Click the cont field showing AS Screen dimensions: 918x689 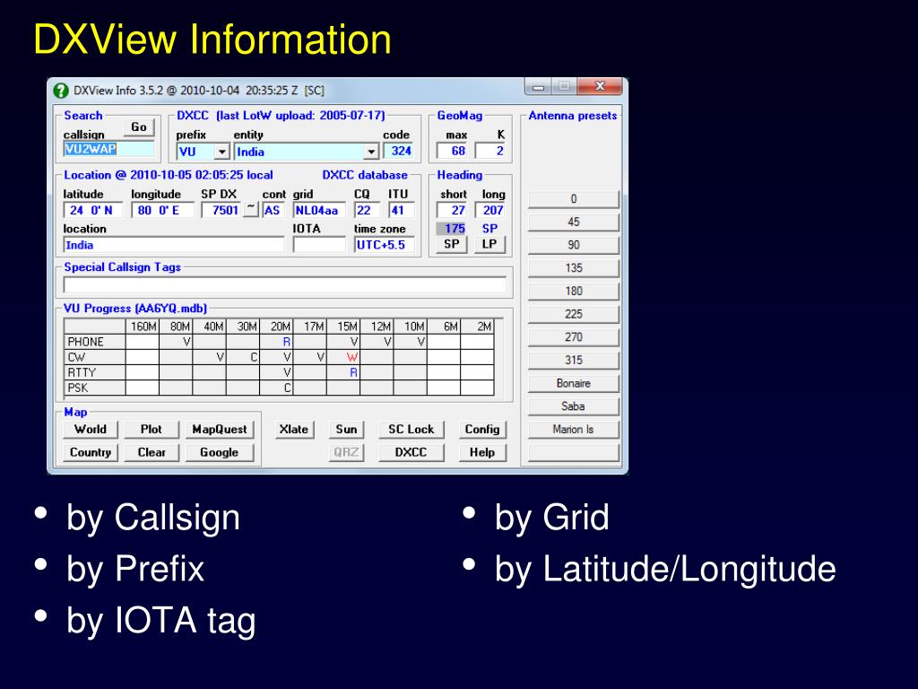click(x=273, y=210)
